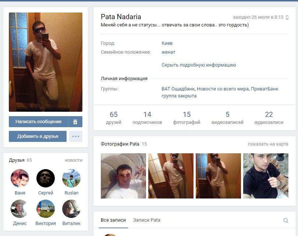Open friend Ваня's avatar

[20, 178]
